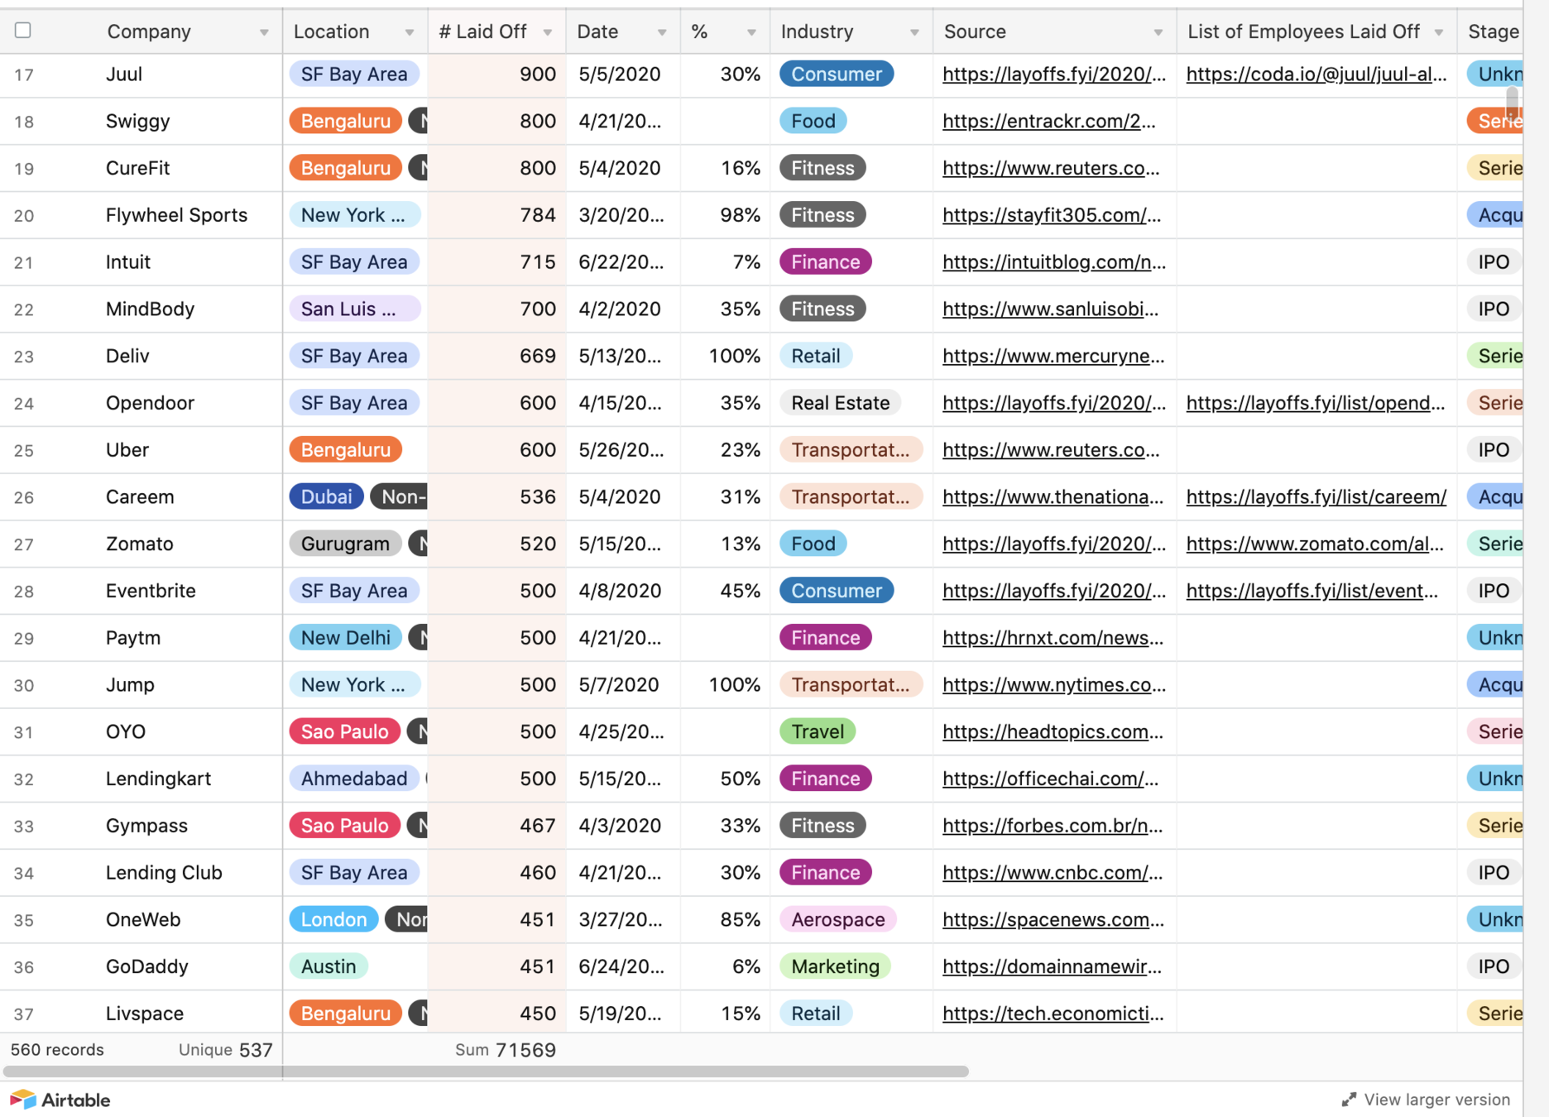Open OneWeb spacenews.com source link
This screenshot has width=1549, height=1117.
(1053, 920)
